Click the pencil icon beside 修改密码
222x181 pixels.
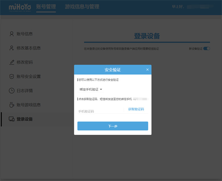point(11,62)
